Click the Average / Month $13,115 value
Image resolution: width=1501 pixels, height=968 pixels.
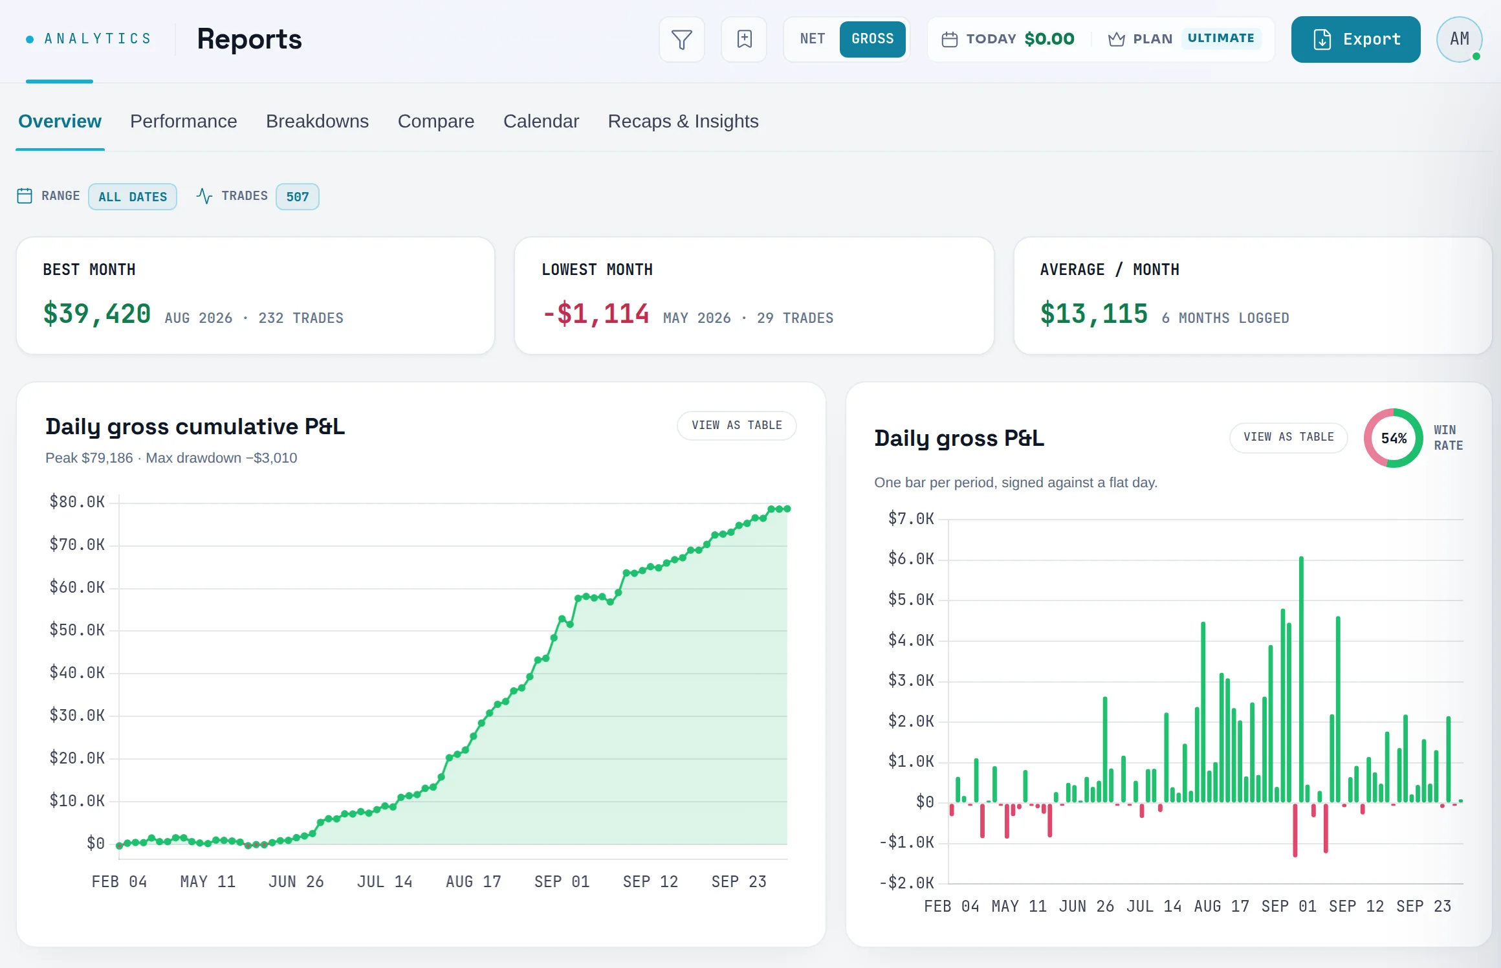1093,314
